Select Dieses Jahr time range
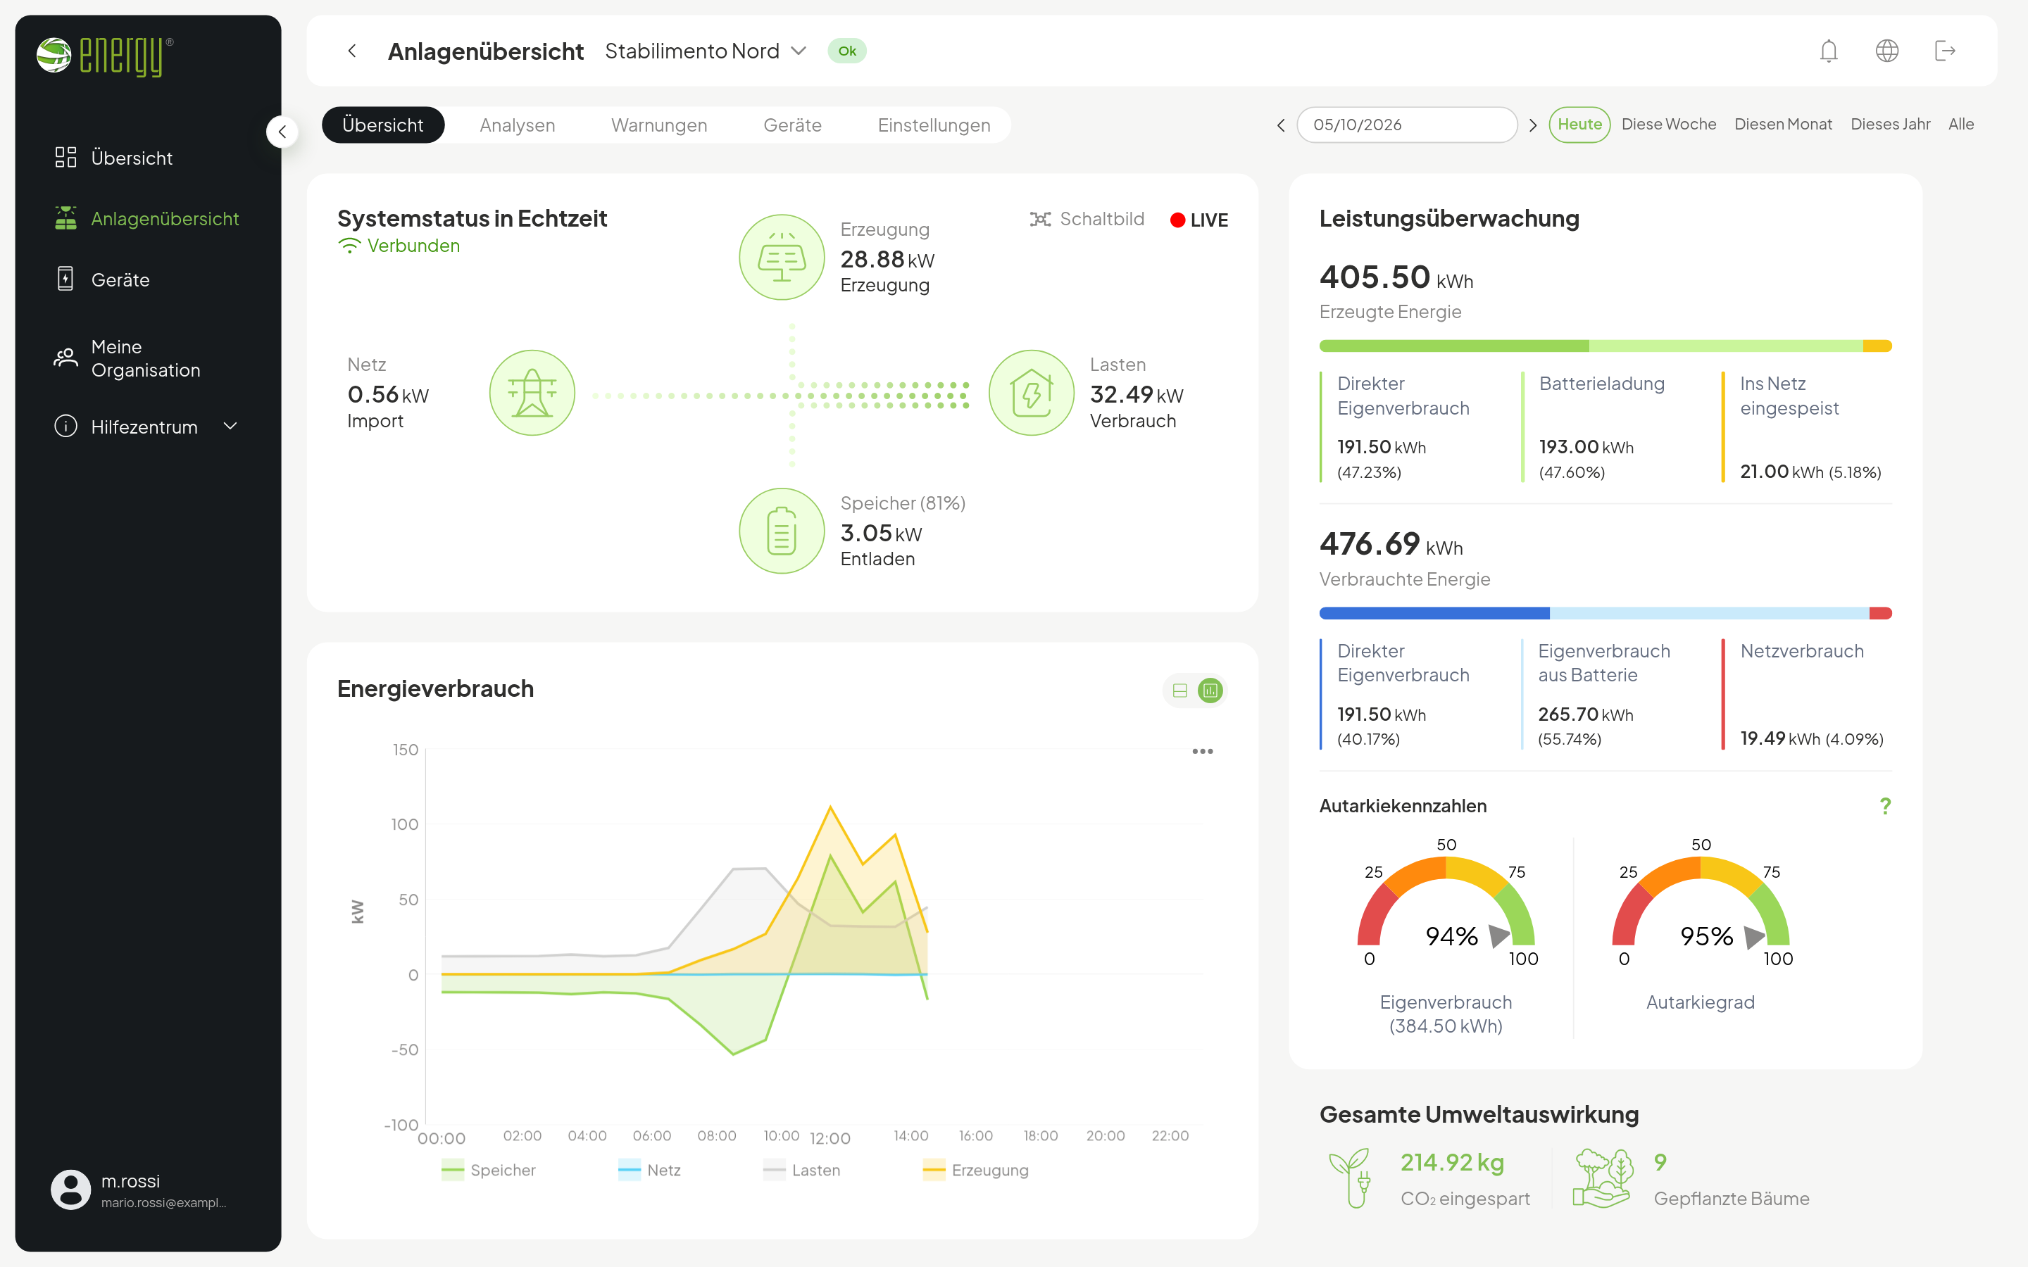 point(1890,125)
